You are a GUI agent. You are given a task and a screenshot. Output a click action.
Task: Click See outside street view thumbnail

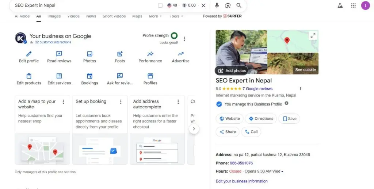293,63
